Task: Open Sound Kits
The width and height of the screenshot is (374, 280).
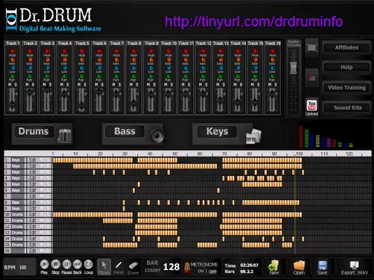Action: tap(347, 108)
